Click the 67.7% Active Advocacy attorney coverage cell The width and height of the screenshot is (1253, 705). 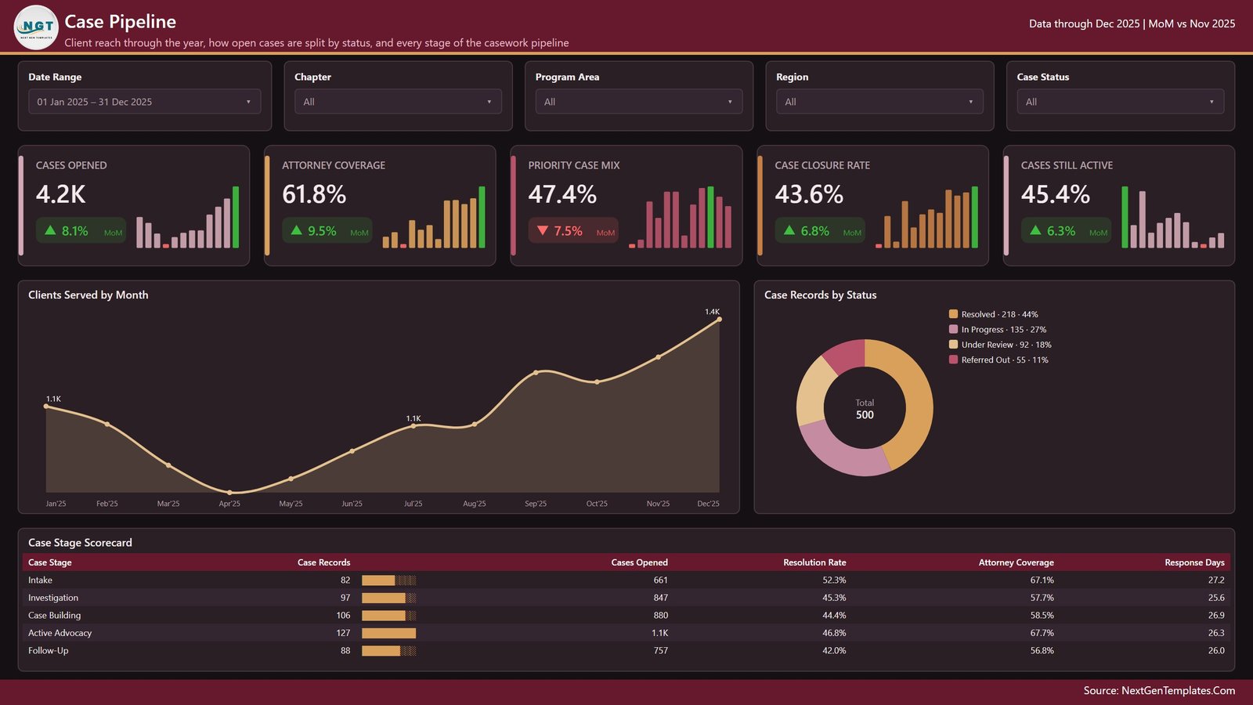[x=1042, y=633]
